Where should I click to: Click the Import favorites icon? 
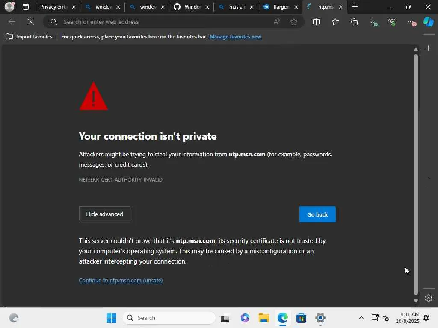click(9, 37)
